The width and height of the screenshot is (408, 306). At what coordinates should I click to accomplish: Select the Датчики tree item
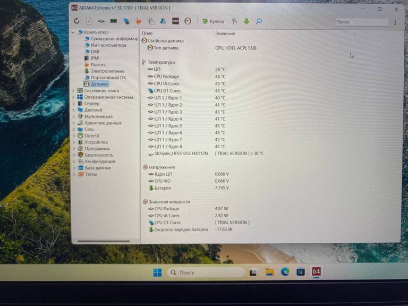coord(96,84)
